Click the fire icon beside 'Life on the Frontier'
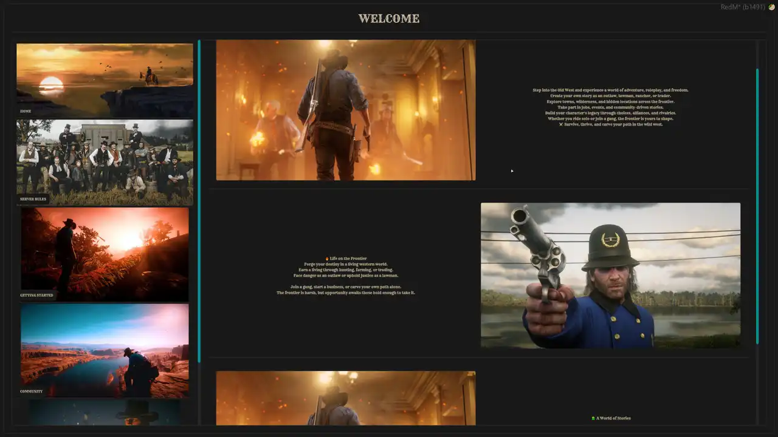This screenshot has width=778, height=437. point(327,259)
